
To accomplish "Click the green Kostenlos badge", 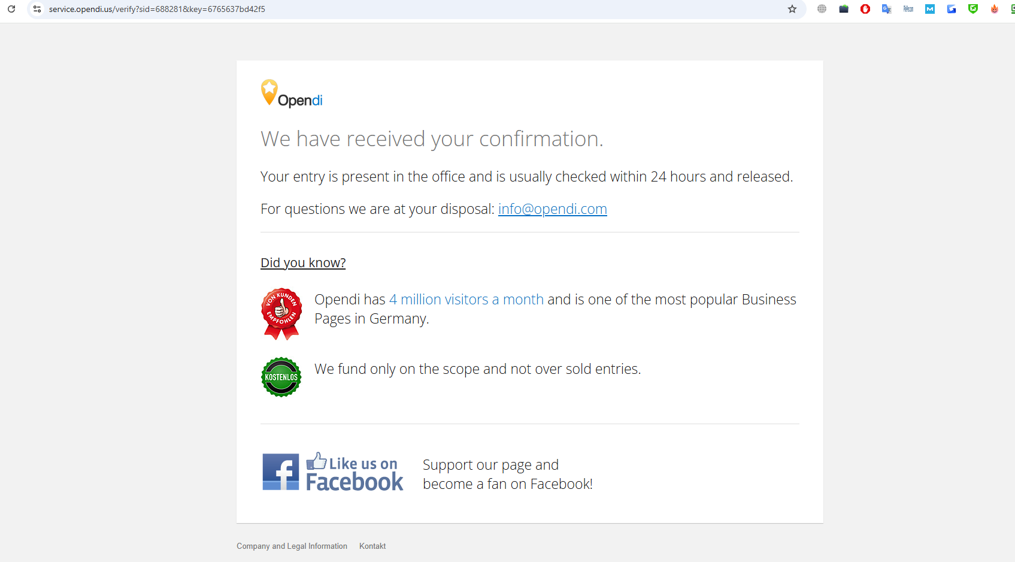I will pos(281,377).
